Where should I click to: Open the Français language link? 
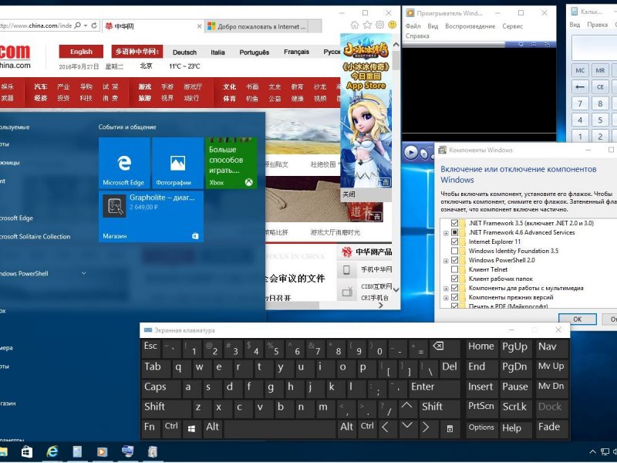(x=296, y=52)
